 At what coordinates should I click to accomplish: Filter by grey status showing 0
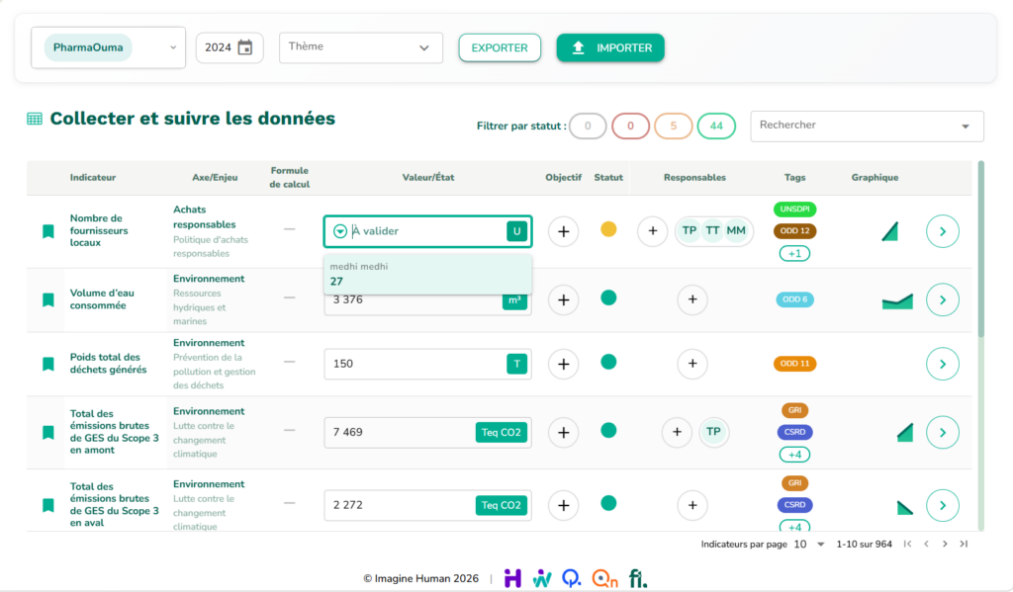[x=588, y=126]
